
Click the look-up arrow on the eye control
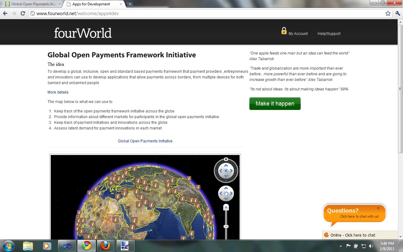(x=226, y=165)
